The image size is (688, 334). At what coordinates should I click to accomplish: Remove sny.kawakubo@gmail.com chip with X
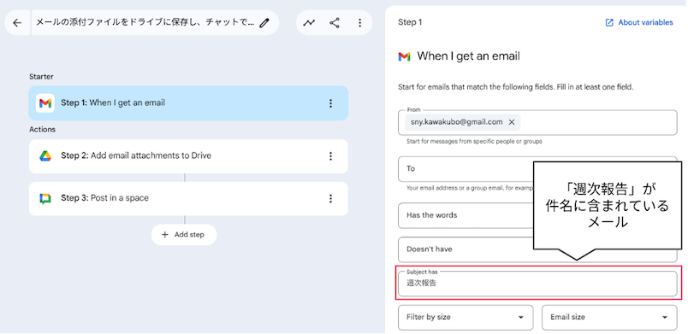(511, 122)
